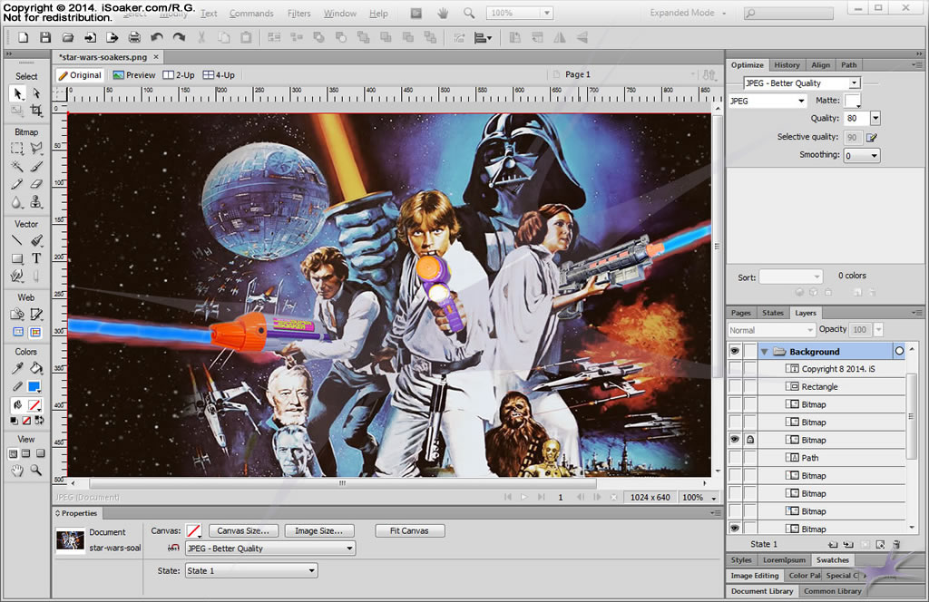Image resolution: width=929 pixels, height=602 pixels.
Task: Switch to 2-Up view
Action: click(x=179, y=75)
